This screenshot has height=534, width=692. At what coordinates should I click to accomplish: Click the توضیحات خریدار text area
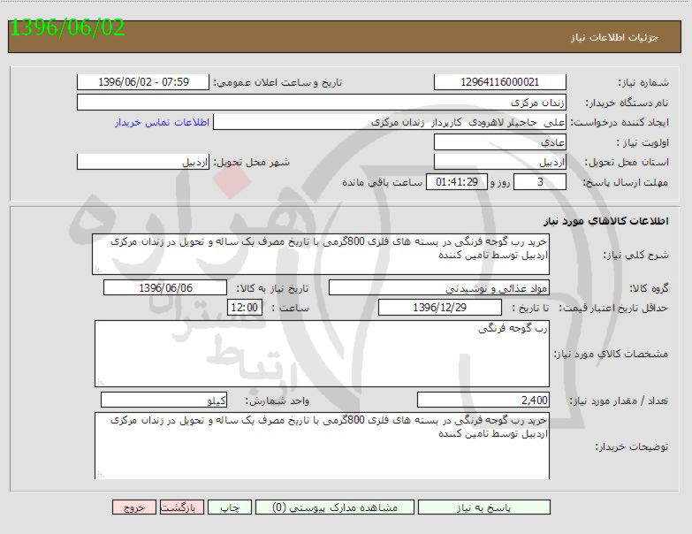[323, 446]
